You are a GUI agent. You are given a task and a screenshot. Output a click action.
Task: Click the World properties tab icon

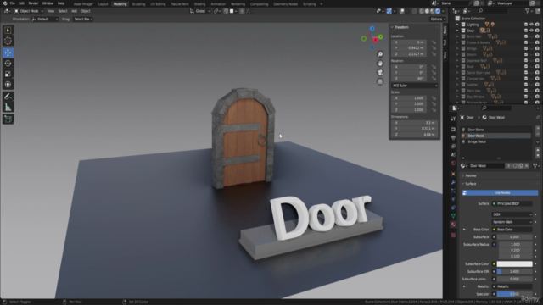453,164
